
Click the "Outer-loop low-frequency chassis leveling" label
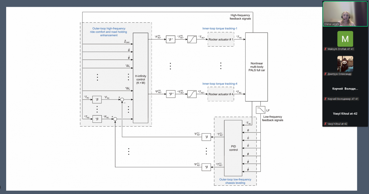(x=235, y=181)
